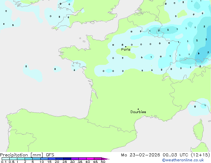Viewport: 211px width, 163px height.
Task: Pick the 20–25 mm legend swatch
Action: [x=59, y=159]
